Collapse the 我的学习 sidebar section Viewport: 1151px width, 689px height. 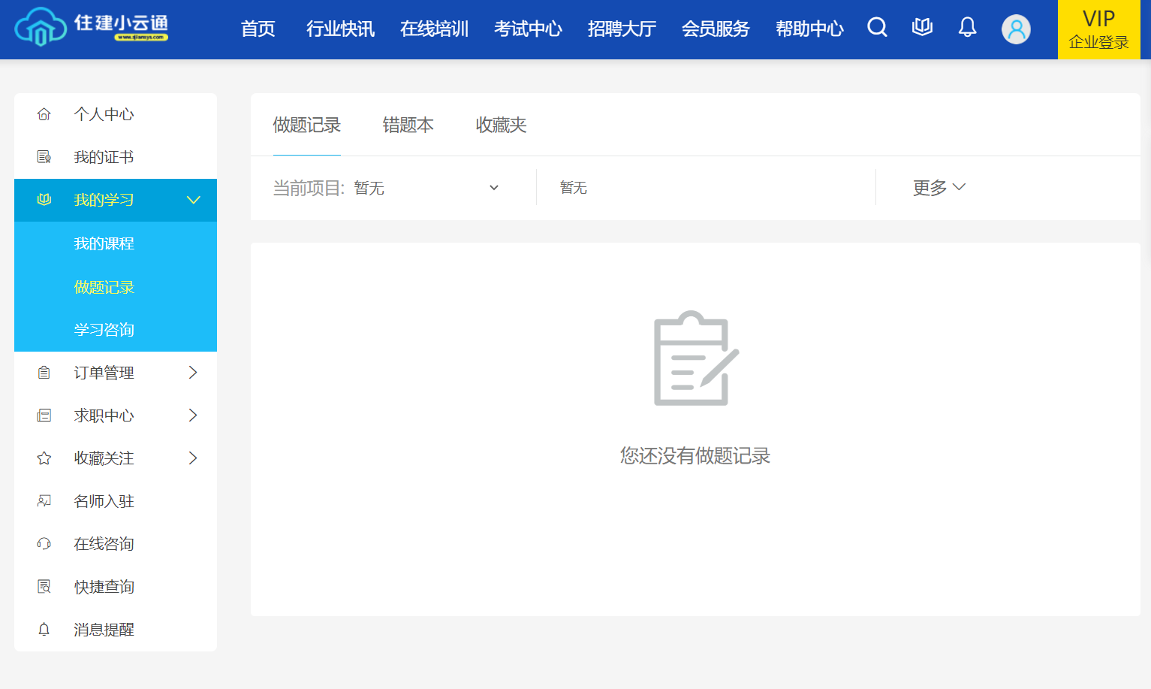pyautogui.click(x=193, y=200)
